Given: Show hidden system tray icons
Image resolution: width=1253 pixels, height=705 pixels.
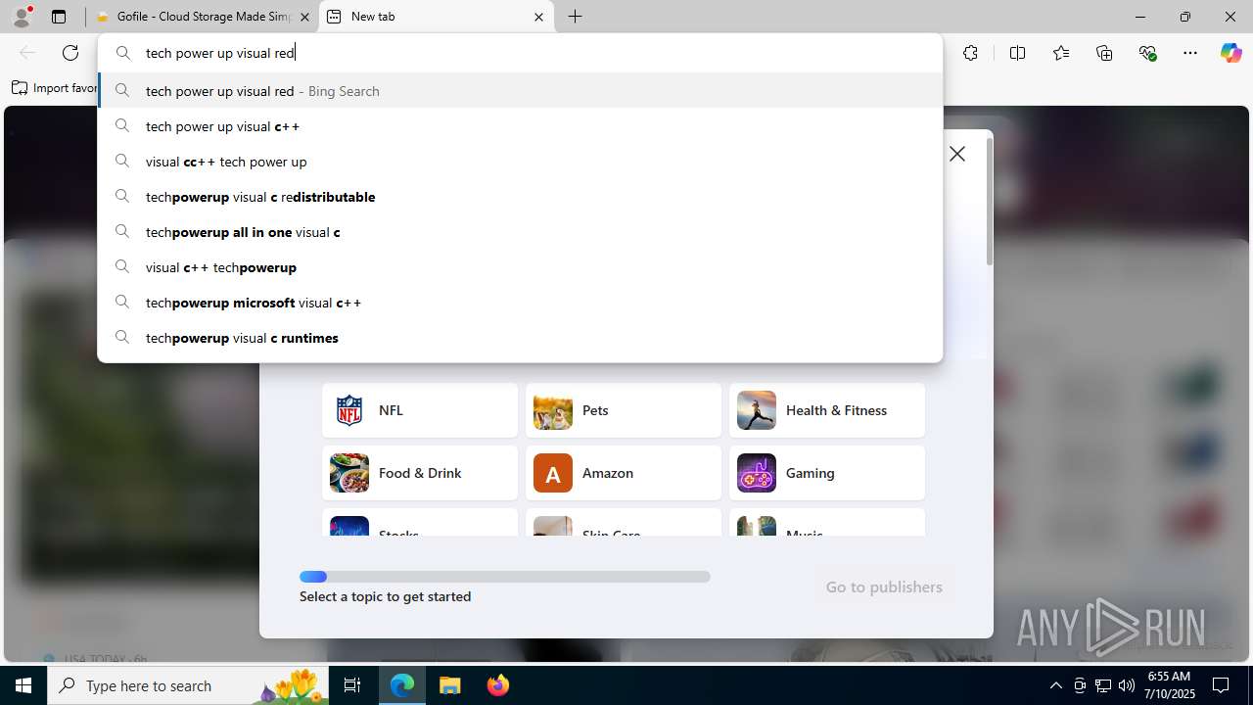Looking at the screenshot, I should point(1055,685).
